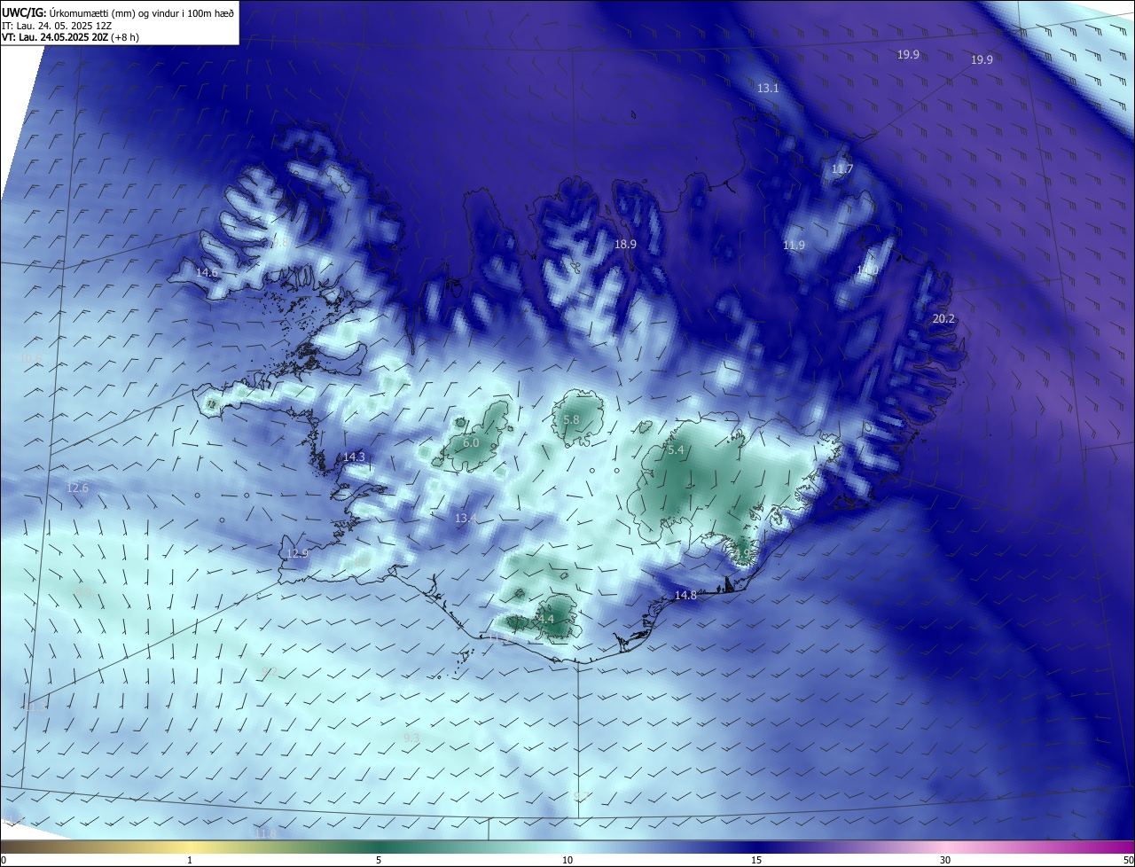Click the 11.9 value on the map
Viewport: 1135px width, 867px height.
click(x=794, y=246)
